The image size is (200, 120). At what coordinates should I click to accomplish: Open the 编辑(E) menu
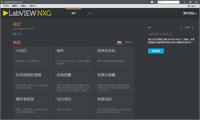point(15,6)
